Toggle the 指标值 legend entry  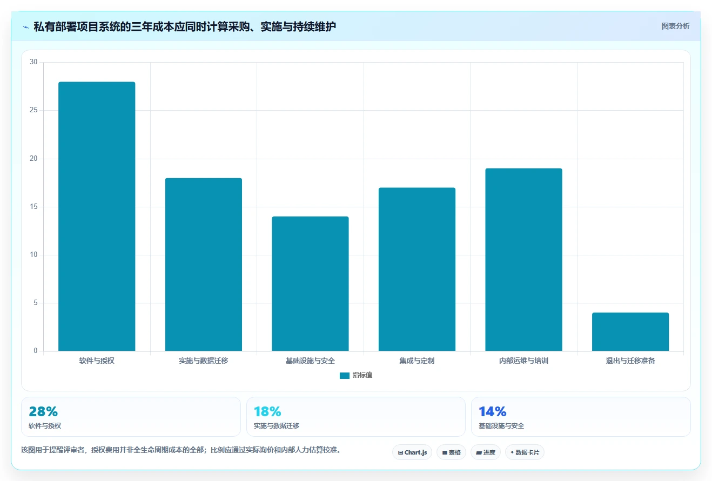pos(356,375)
